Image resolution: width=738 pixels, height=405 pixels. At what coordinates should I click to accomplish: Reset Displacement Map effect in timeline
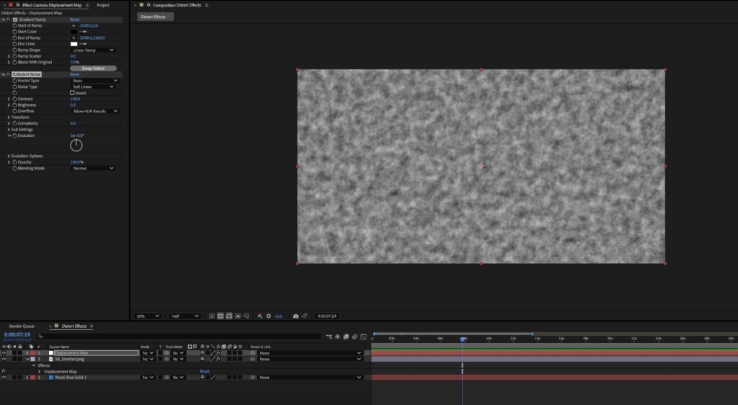(x=204, y=371)
